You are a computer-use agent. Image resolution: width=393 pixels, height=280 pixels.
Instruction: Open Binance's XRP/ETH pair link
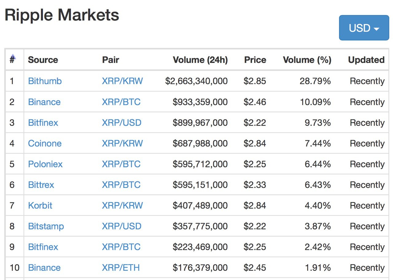click(x=121, y=268)
